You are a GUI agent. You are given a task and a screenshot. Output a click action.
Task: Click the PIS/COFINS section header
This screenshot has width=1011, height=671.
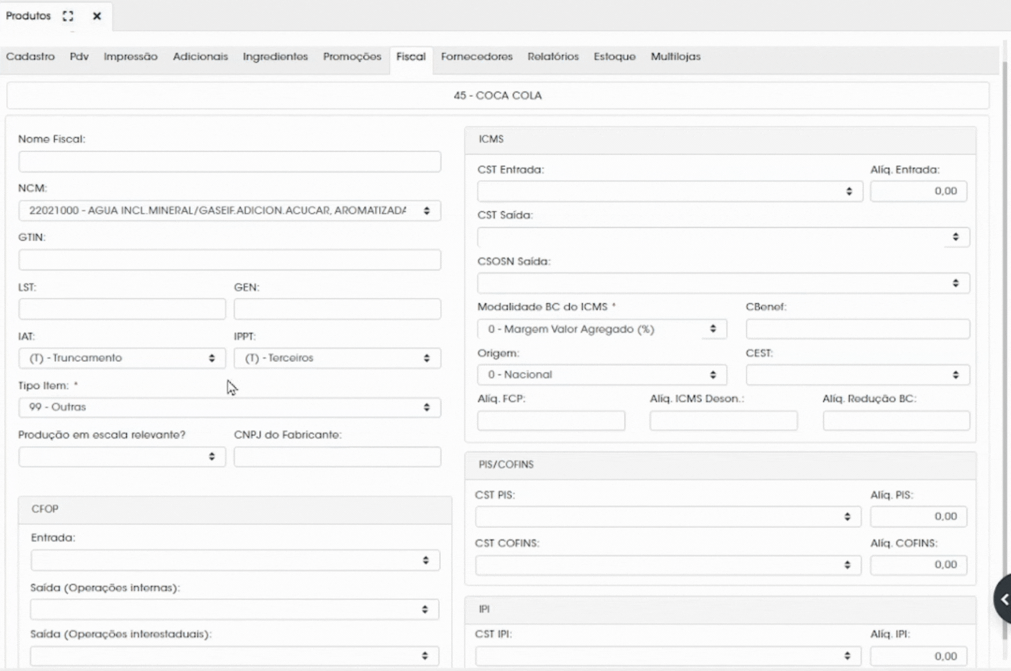click(720, 465)
